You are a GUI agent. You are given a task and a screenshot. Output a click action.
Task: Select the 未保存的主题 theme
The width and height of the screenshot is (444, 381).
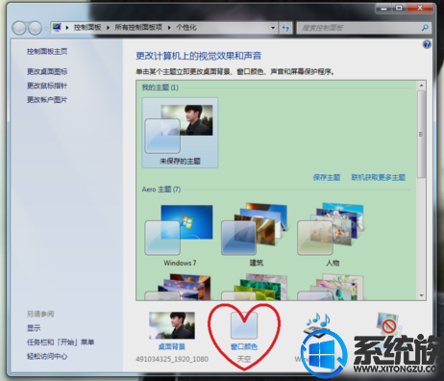[180, 133]
